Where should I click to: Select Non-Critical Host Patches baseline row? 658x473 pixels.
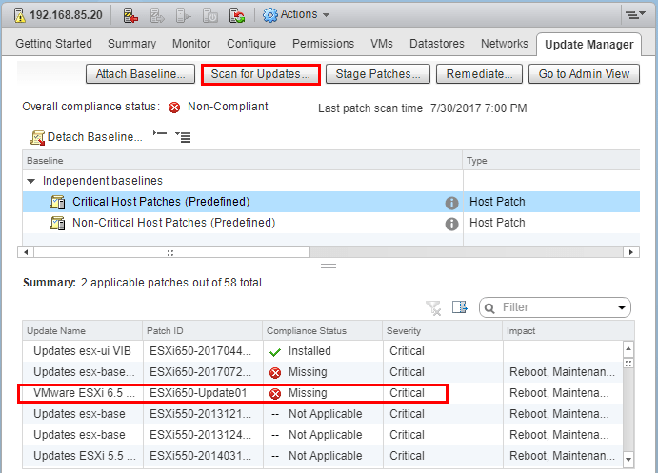pyautogui.click(x=331, y=223)
